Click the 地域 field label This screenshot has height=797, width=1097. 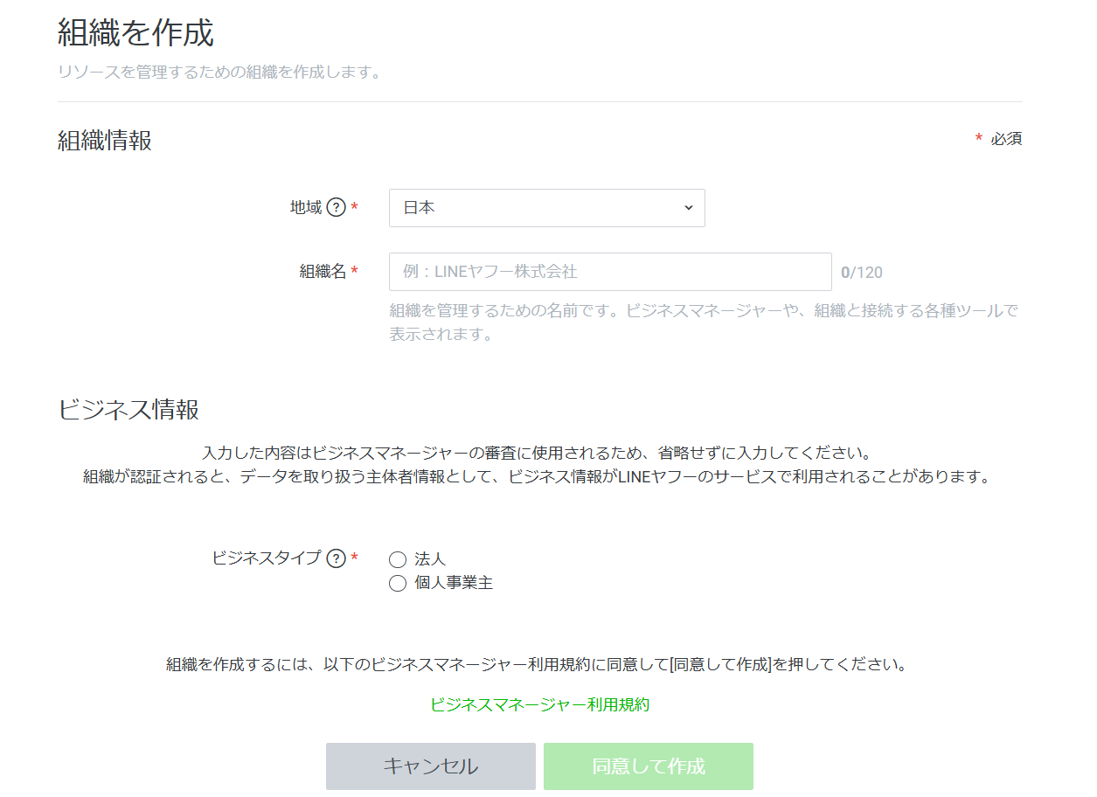pos(305,208)
